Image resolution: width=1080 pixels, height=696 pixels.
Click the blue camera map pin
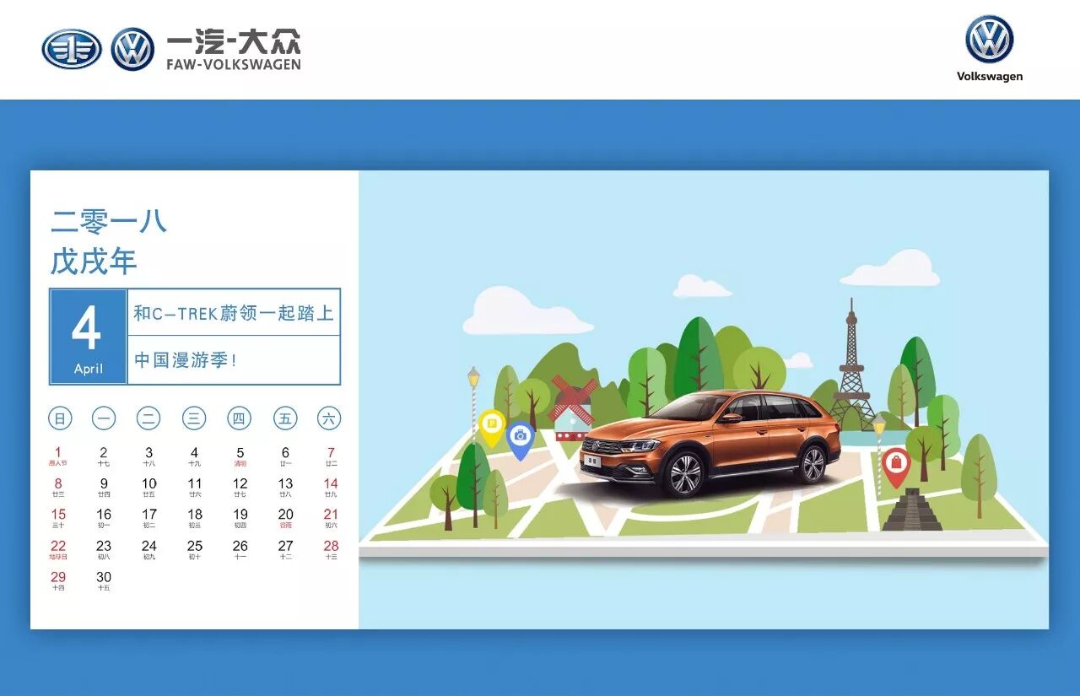point(521,440)
